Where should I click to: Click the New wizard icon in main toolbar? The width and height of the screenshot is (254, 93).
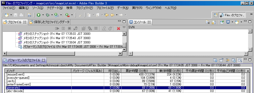tap(7, 15)
